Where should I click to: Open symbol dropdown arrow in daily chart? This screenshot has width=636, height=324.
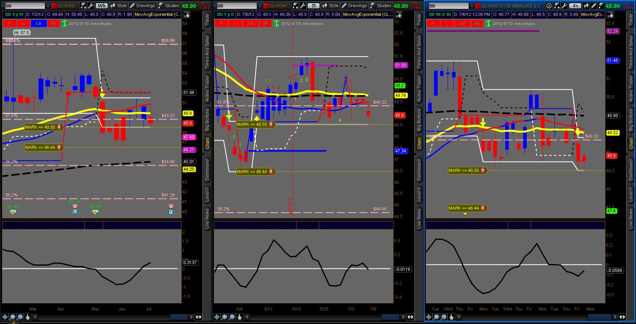(x=260, y=6)
